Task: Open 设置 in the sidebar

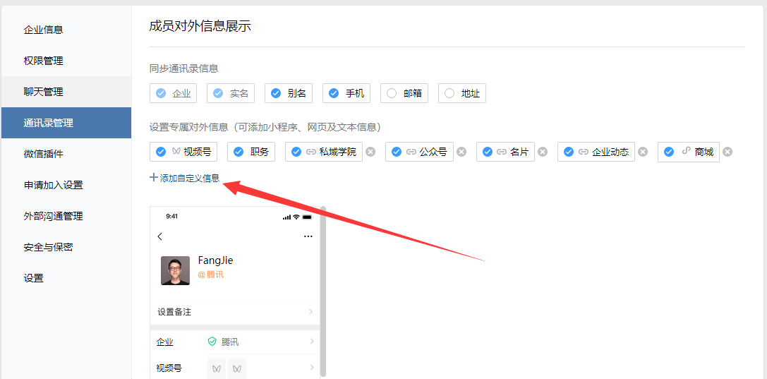Action: (x=66, y=278)
